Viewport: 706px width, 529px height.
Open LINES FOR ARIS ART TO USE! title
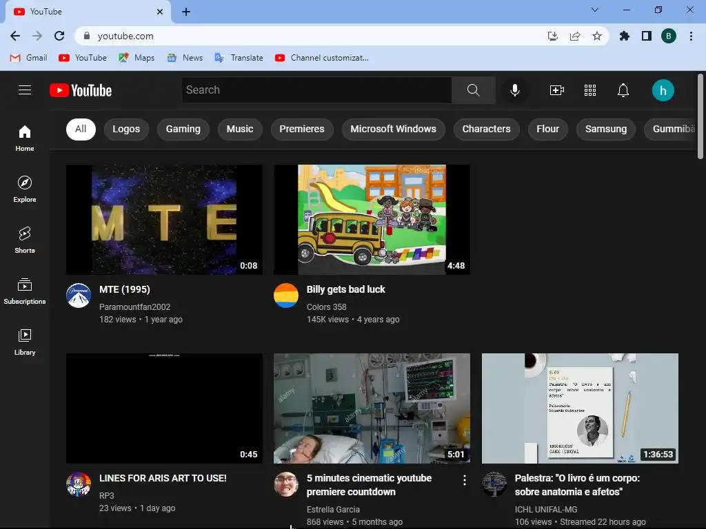(x=163, y=478)
